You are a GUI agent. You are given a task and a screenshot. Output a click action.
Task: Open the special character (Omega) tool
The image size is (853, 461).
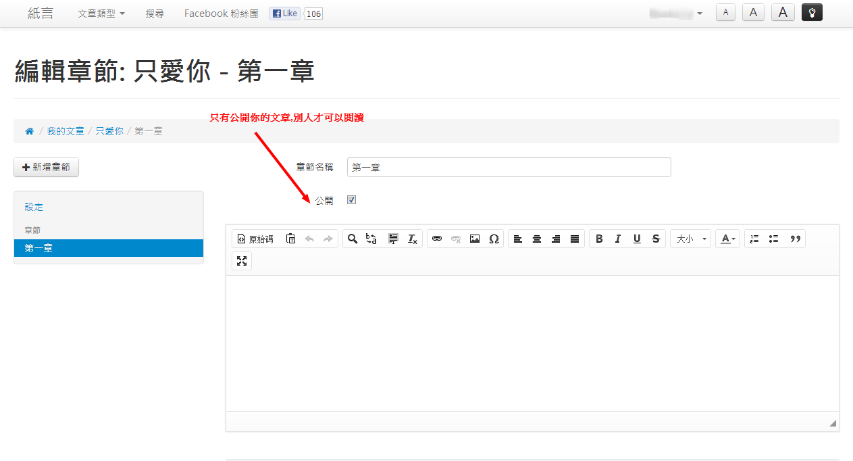pyautogui.click(x=494, y=239)
